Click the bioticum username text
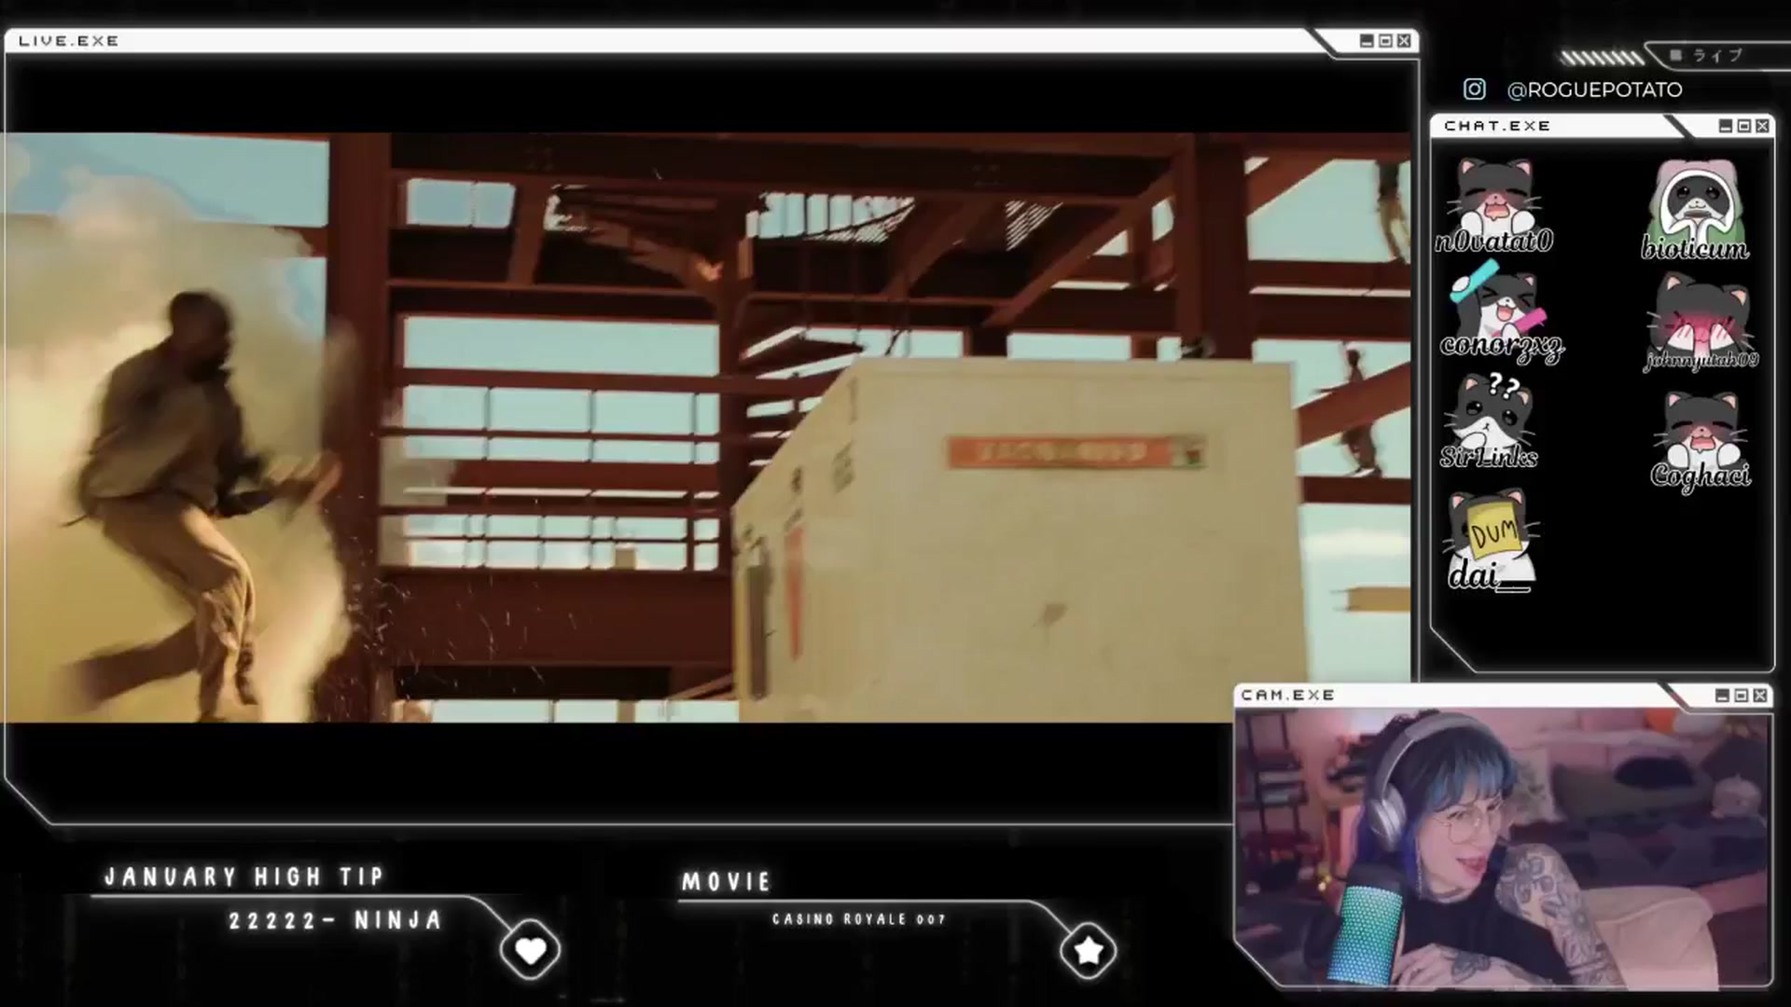Viewport: 1791px width, 1007px height. coord(1695,249)
